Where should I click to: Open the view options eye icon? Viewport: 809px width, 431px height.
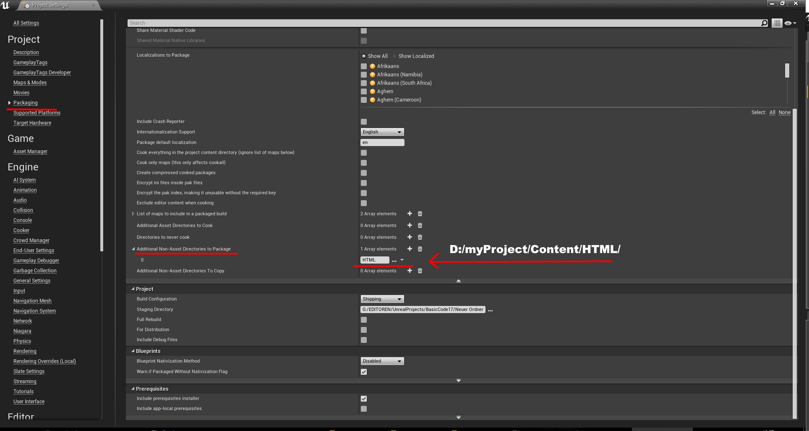790,23
